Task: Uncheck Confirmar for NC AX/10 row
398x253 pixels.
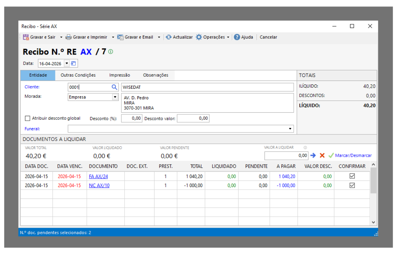Action: click(352, 185)
